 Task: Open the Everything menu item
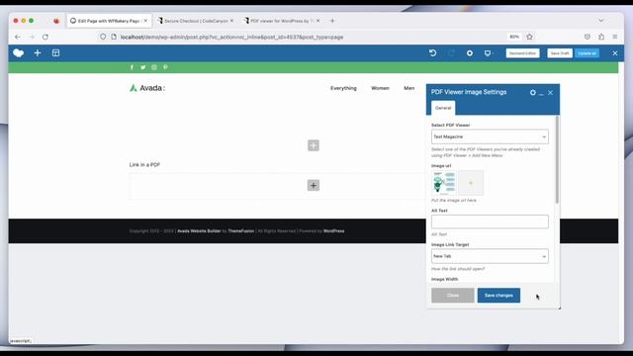(343, 88)
